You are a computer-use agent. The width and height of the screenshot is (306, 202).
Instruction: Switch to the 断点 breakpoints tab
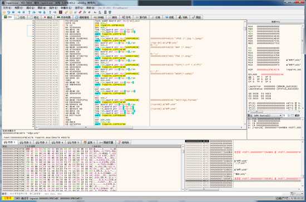click(48, 17)
